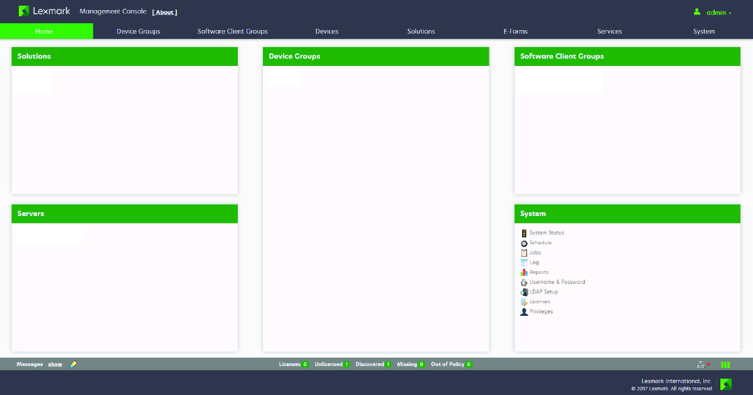
Task: Click the Solutions panel header
Action: coord(125,57)
